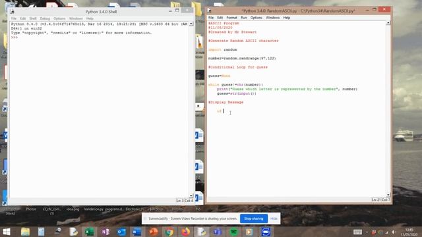The image size is (422, 237).
Task: Open Edit menu in RandomASCII editor
Action: [x=220, y=18]
